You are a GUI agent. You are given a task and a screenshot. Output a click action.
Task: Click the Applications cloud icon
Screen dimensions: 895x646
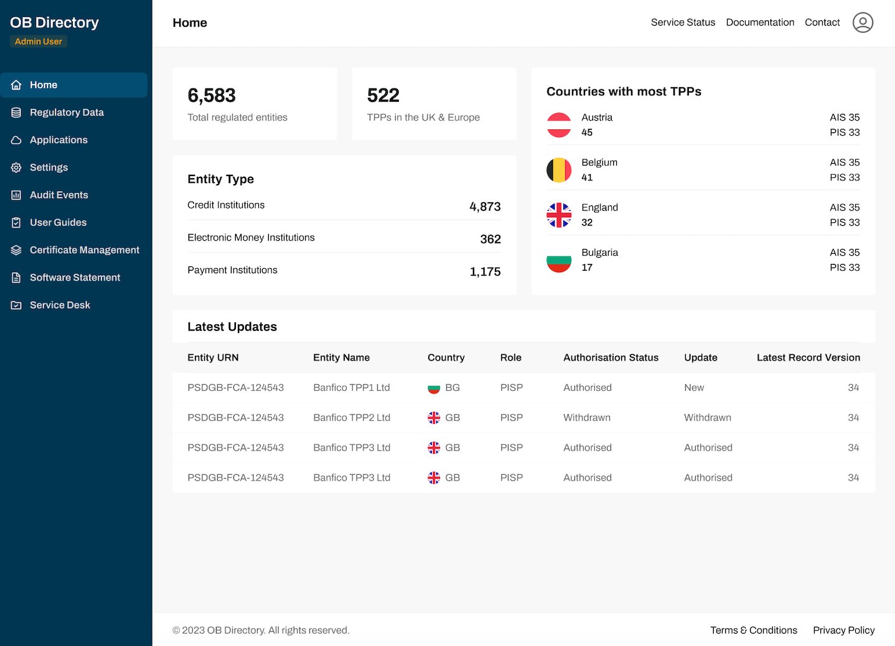click(x=16, y=140)
